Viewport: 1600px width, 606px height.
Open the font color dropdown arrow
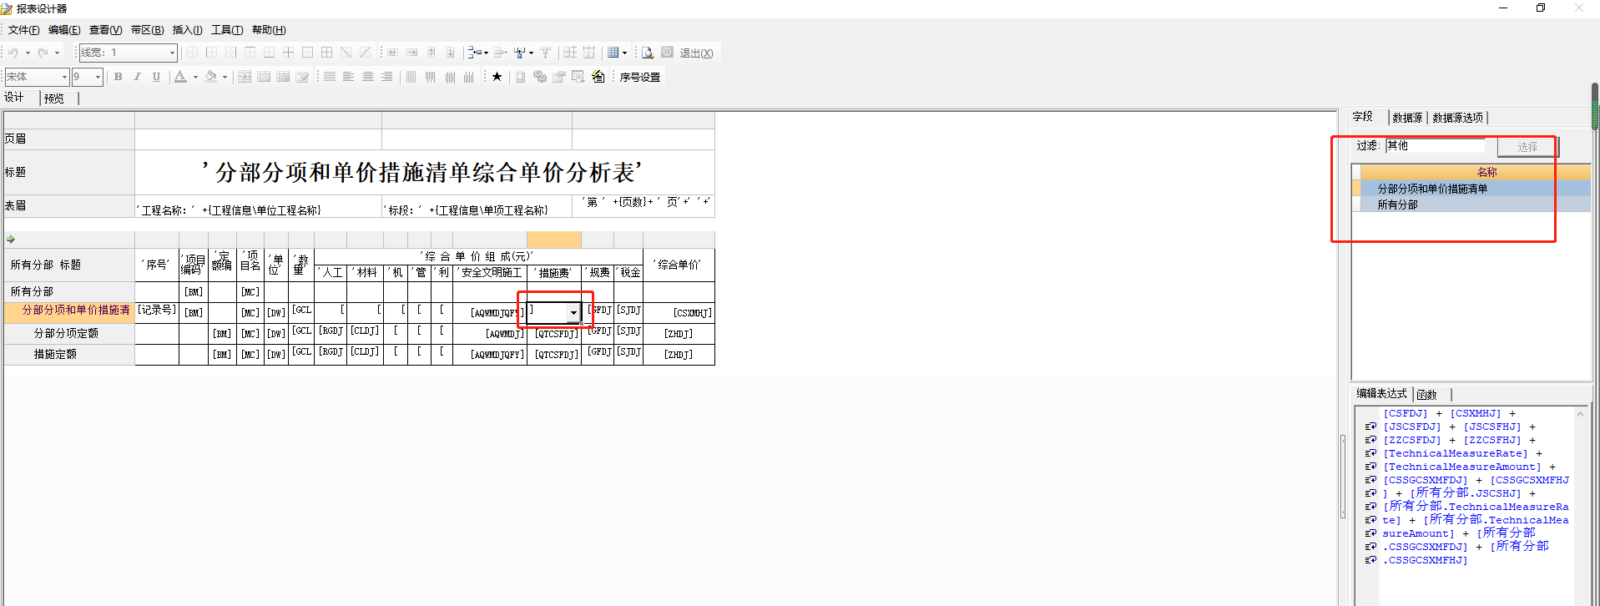tap(195, 77)
